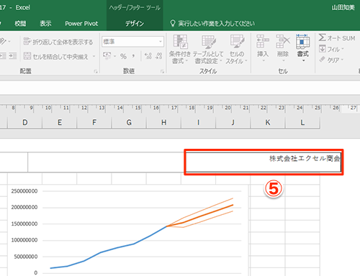
Task: Click chart axis label 250000000
Action: coord(24,191)
